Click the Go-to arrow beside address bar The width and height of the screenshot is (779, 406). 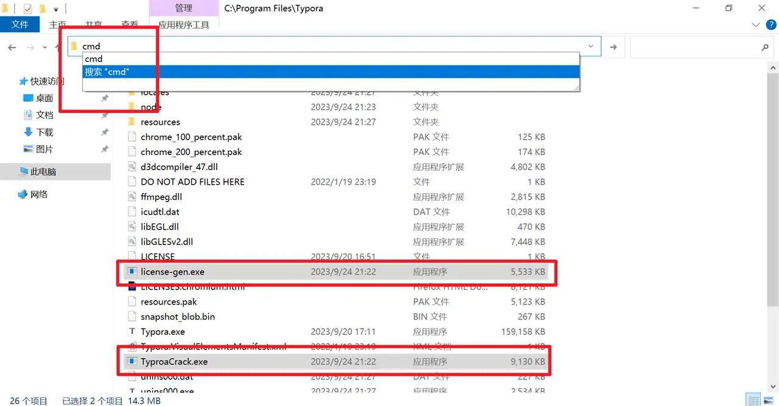pyautogui.click(x=613, y=47)
